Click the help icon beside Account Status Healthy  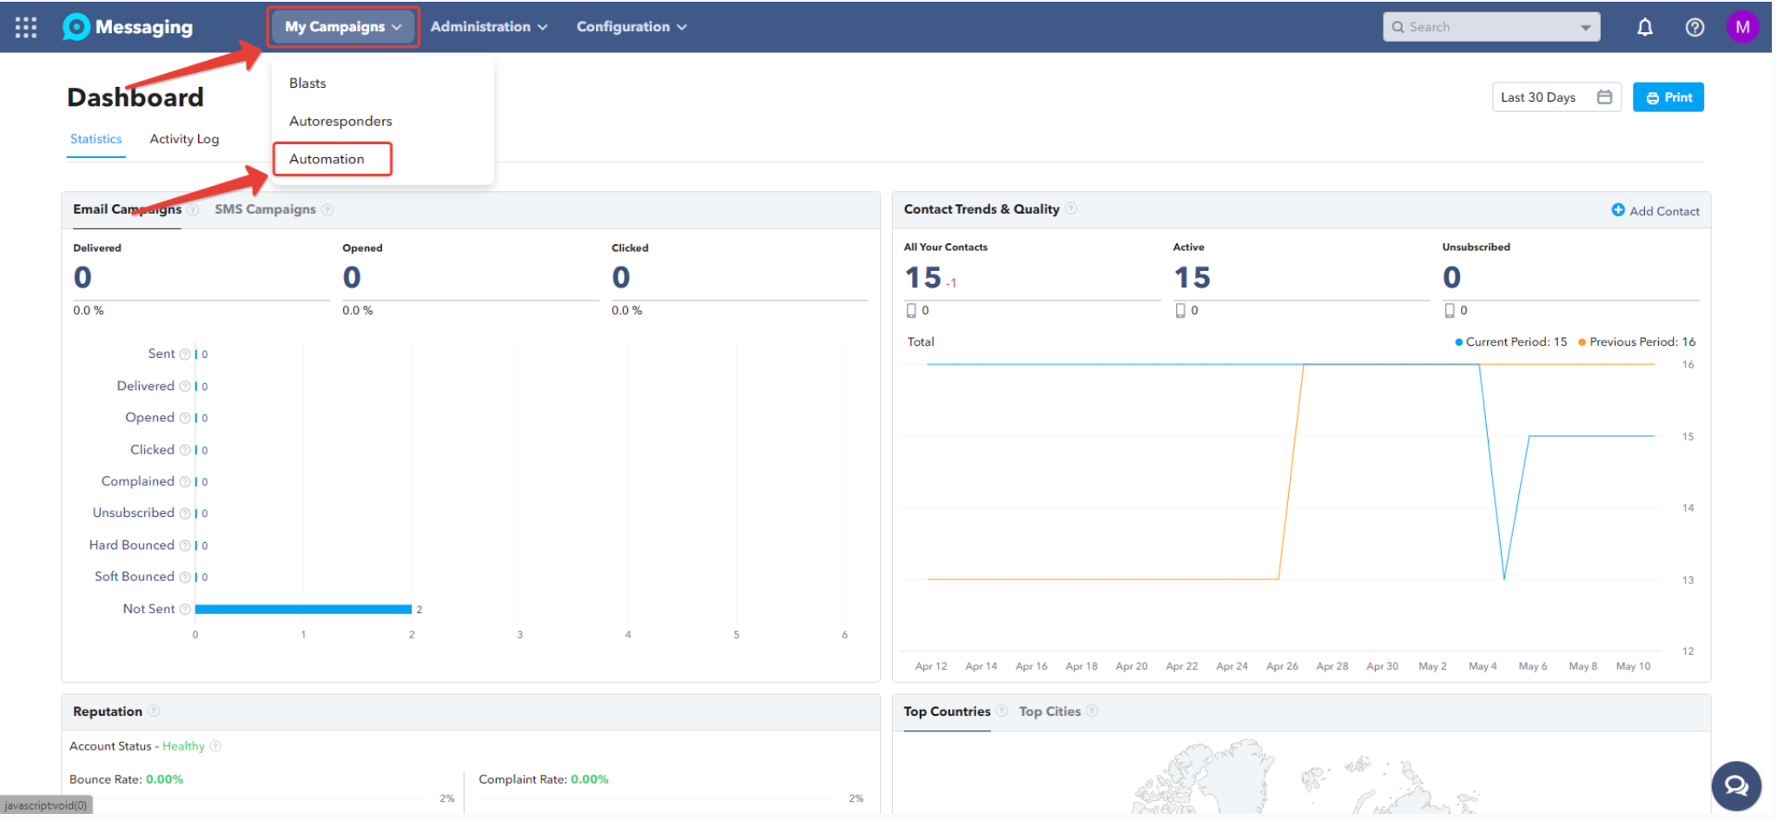(215, 746)
